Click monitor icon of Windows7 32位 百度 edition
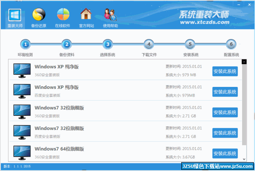 (22, 132)
